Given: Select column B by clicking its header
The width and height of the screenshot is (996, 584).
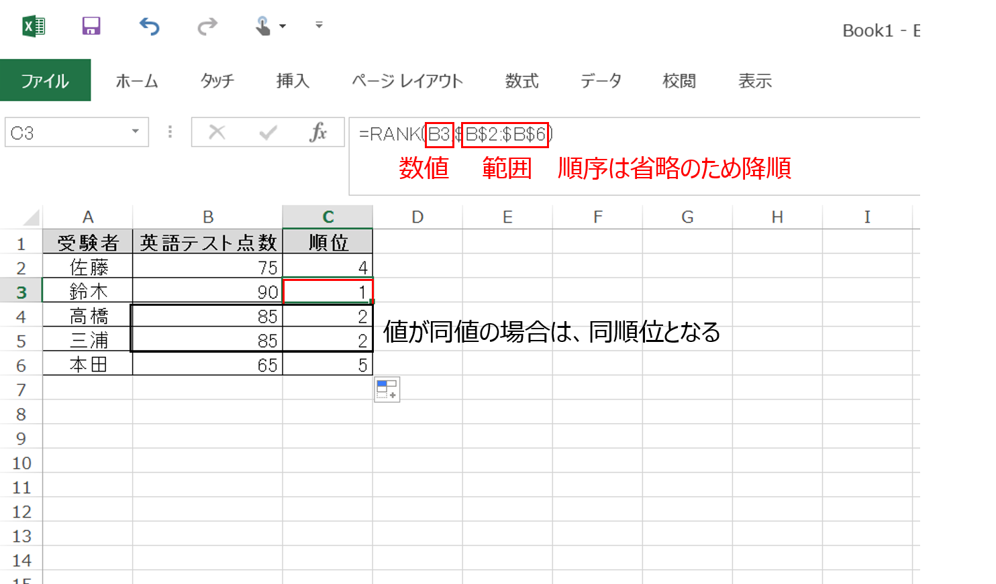Looking at the screenshot, I should click(x=208, y=216).
